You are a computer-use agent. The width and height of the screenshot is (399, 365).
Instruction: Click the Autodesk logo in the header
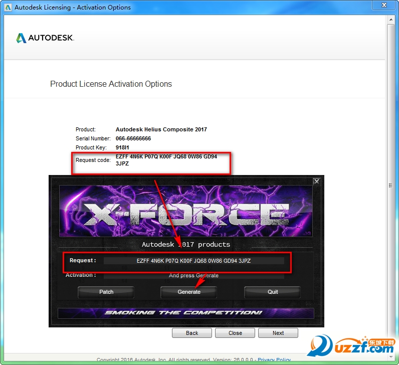coord(45,38)
